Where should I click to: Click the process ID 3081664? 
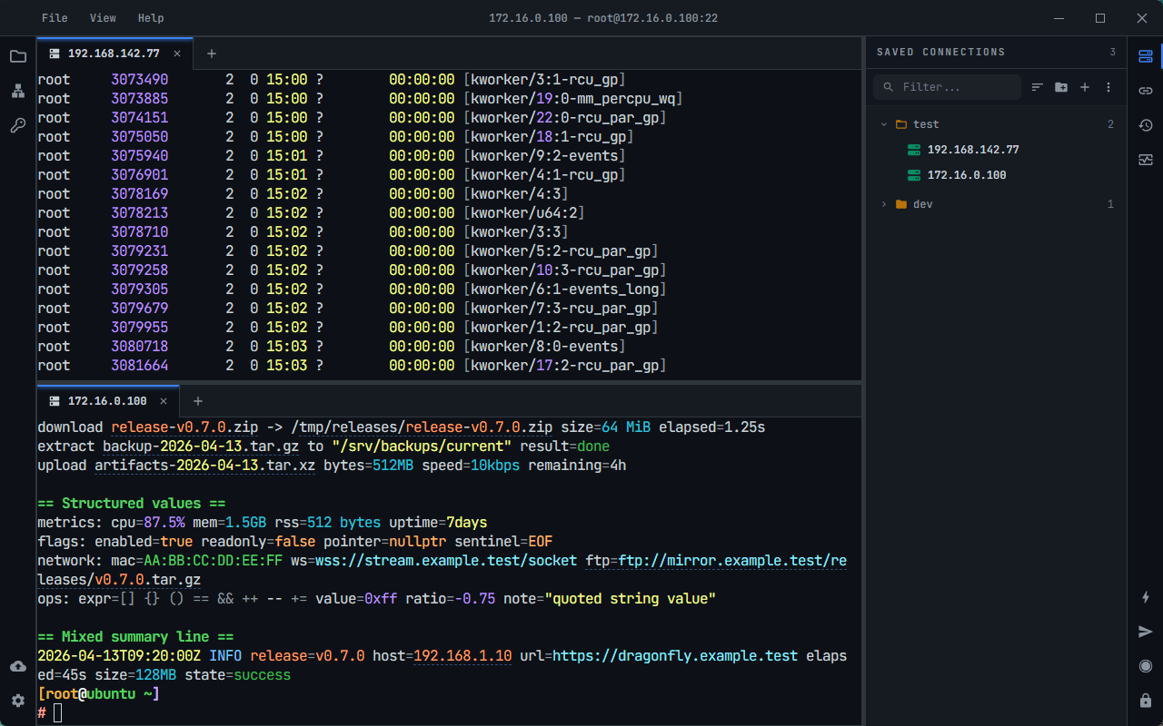pos(140,366)
